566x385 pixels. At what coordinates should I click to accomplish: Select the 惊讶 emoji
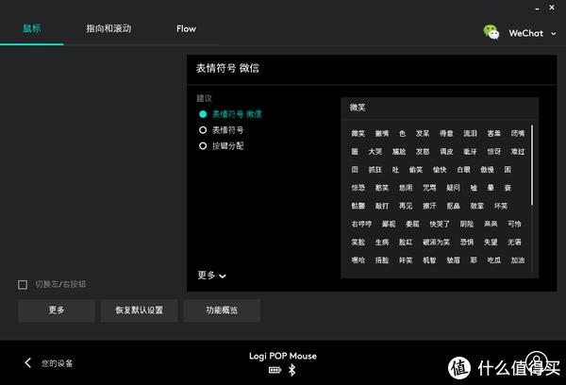pyautogui.click(x=493, y=152)
